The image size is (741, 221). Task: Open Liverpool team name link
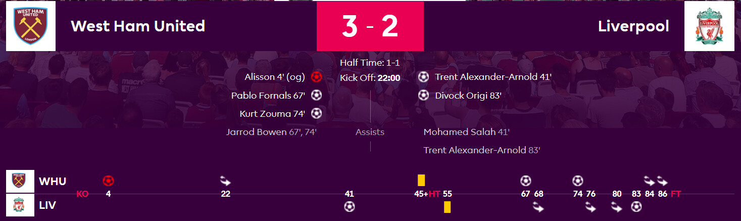pos(633,26)
